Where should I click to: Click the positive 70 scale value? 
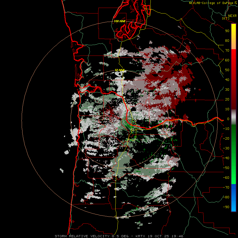point(227,51)
